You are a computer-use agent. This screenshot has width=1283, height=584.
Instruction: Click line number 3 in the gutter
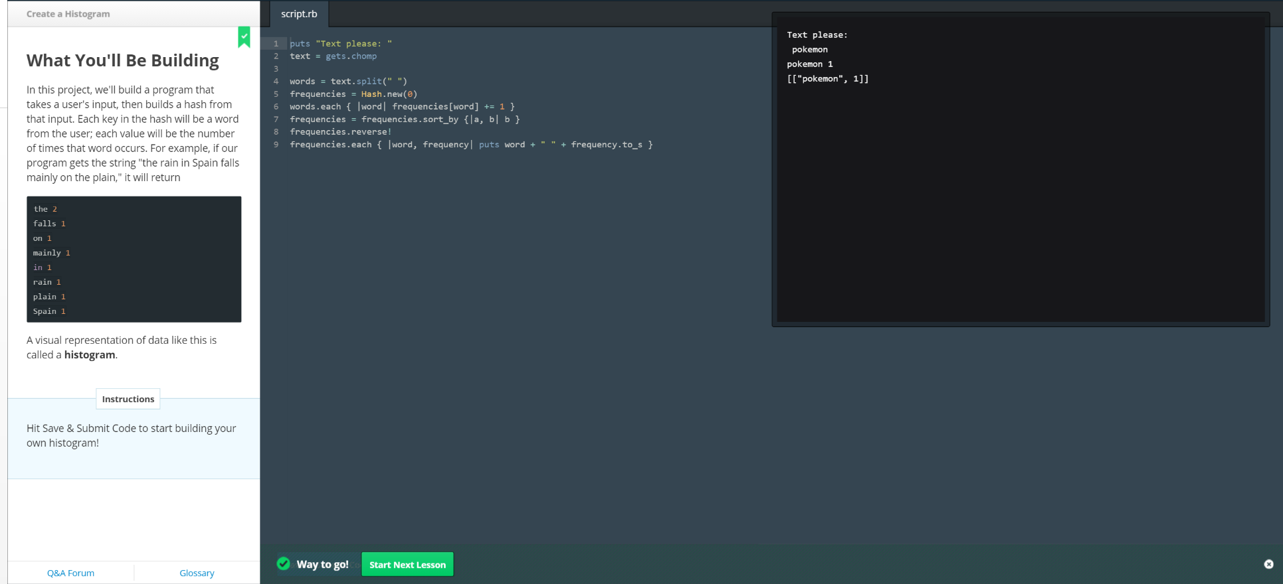pos(276,69)
